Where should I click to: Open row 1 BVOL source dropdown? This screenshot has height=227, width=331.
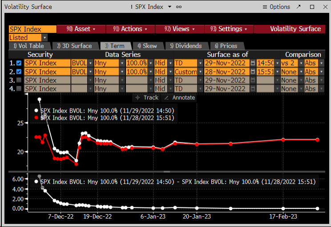91,63
